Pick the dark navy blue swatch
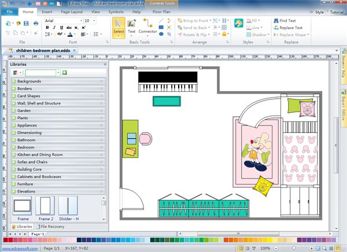 tap(79, 240)
